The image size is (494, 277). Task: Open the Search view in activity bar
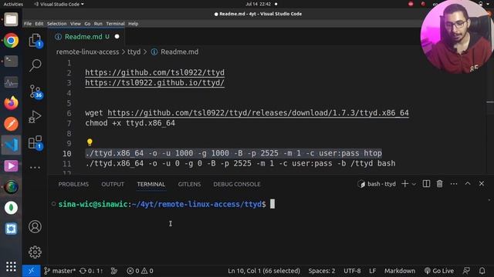point(36,65)
